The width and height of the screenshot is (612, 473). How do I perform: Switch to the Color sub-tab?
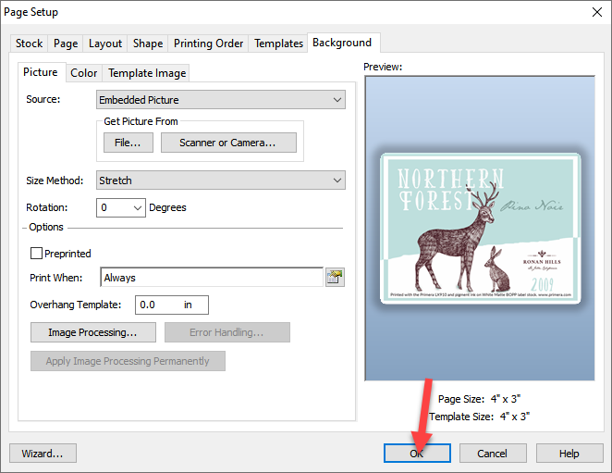[x=84, y=73]
